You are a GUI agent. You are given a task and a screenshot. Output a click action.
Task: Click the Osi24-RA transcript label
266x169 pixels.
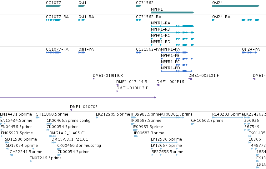(221, 17)
